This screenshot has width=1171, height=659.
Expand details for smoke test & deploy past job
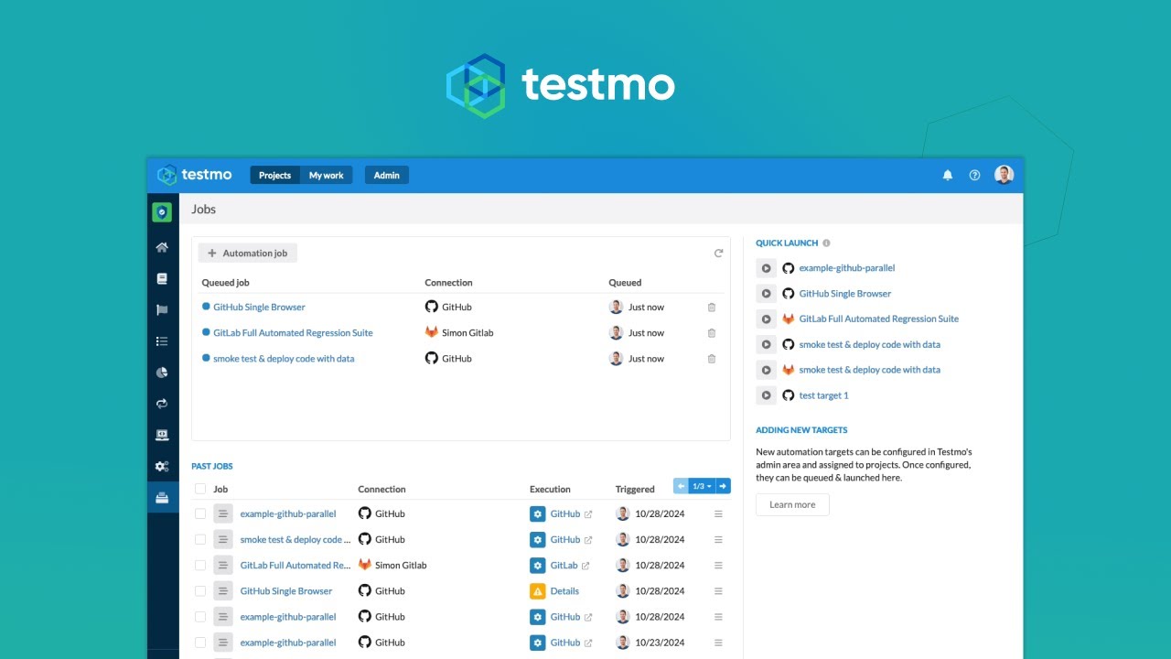(x=223, y=540)
